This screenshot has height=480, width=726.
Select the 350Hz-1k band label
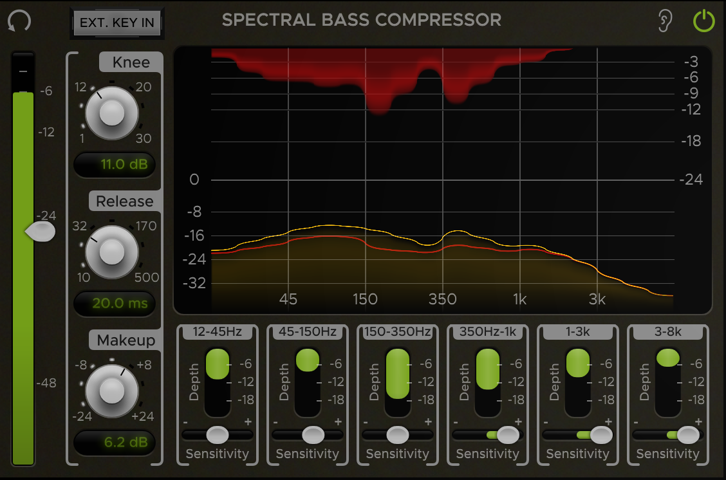click(x=488, y=331)
